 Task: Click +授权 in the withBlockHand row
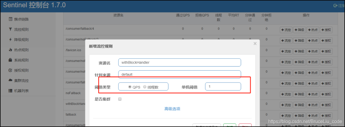tap(326, 105)
